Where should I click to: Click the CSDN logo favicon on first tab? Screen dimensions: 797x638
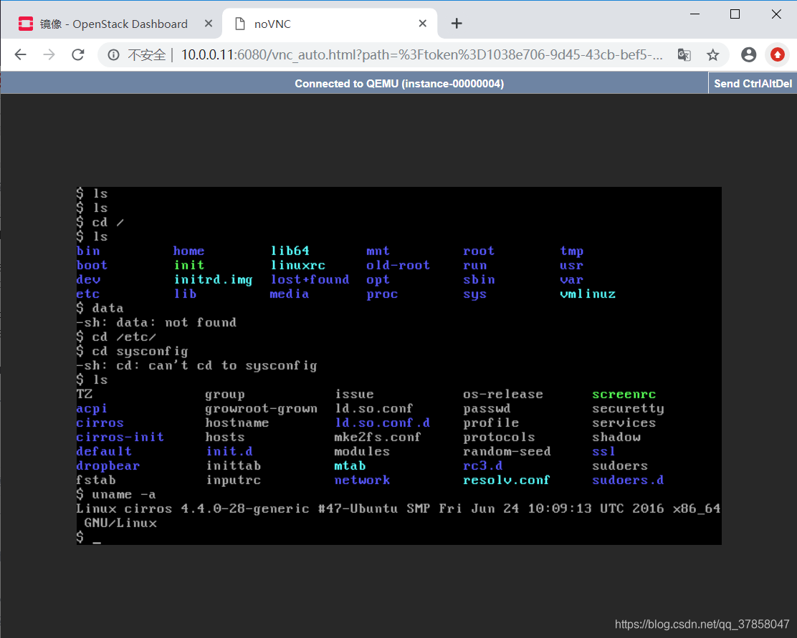point(26,23)
